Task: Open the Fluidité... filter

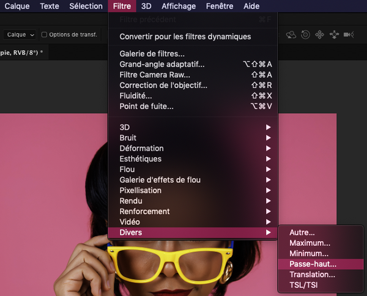Action: point(193,96)
